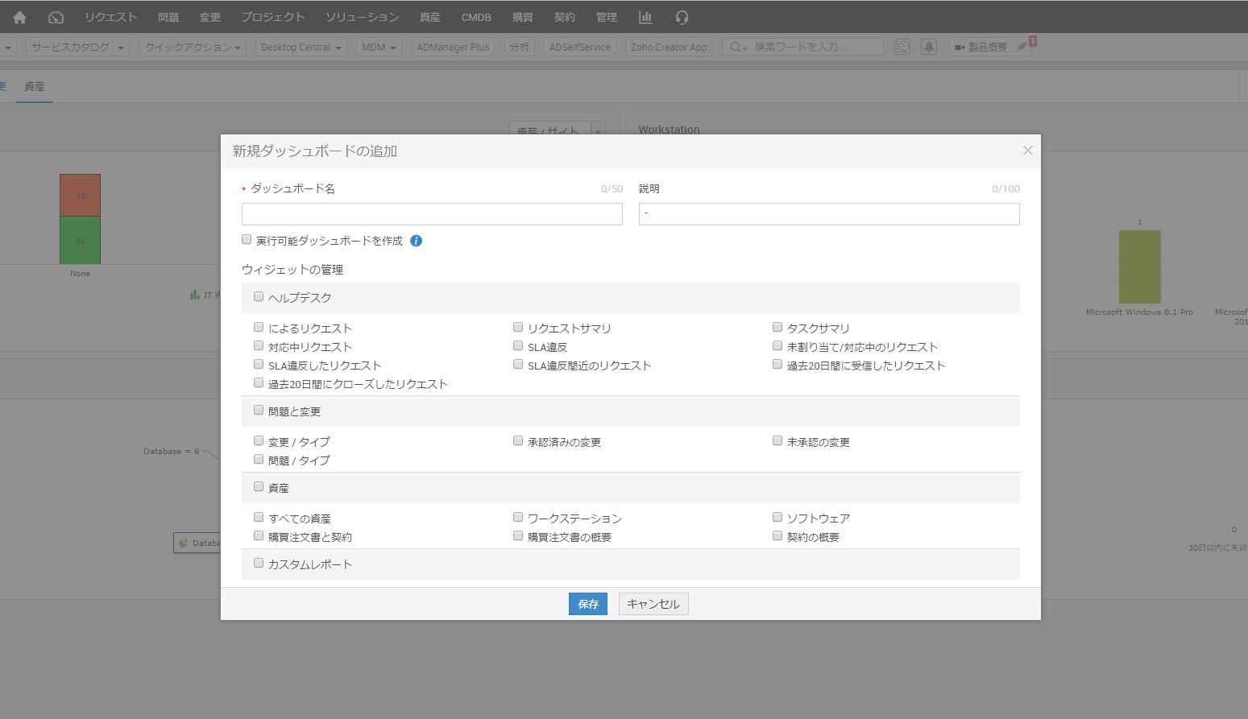Screen dimensions: 1248x719
Task: Click the 説明 input field
Action: tap(829, 214)
